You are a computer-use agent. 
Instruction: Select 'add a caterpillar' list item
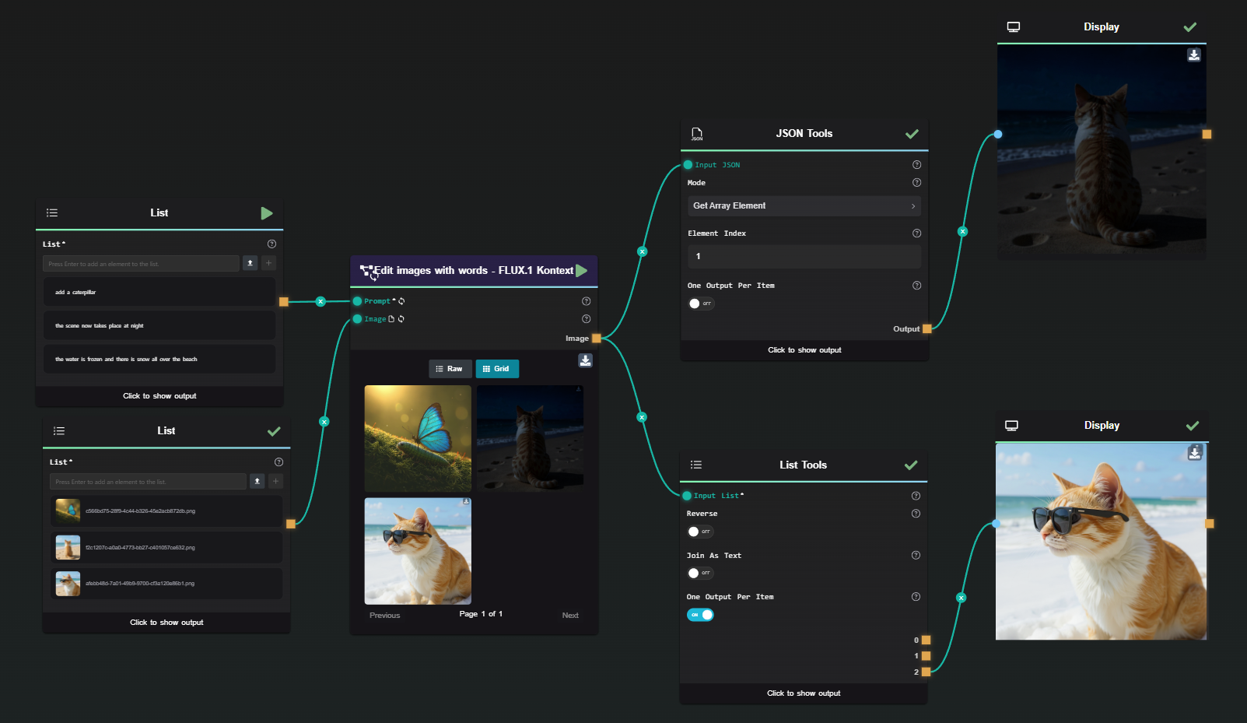click(x=159, y=292)
